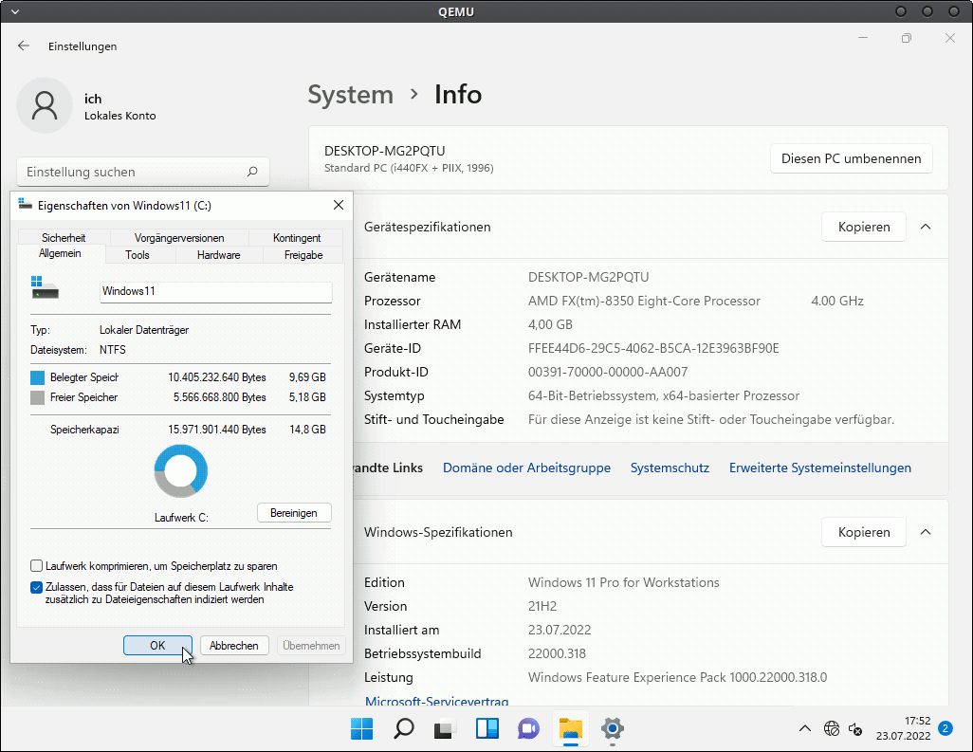Click the search magnifier in Einstellung suchen
Screen dimensions: 973x752
click(252, 172)
